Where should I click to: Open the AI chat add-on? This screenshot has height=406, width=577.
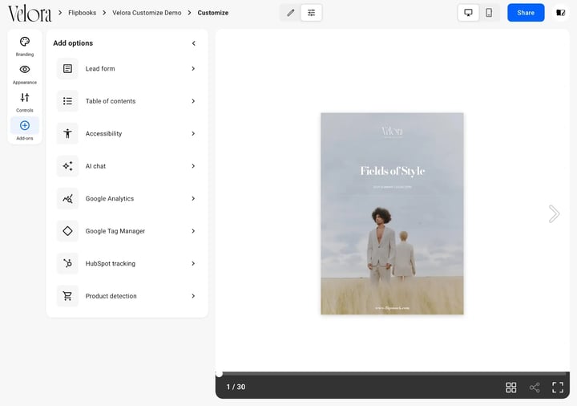point(127,166)
